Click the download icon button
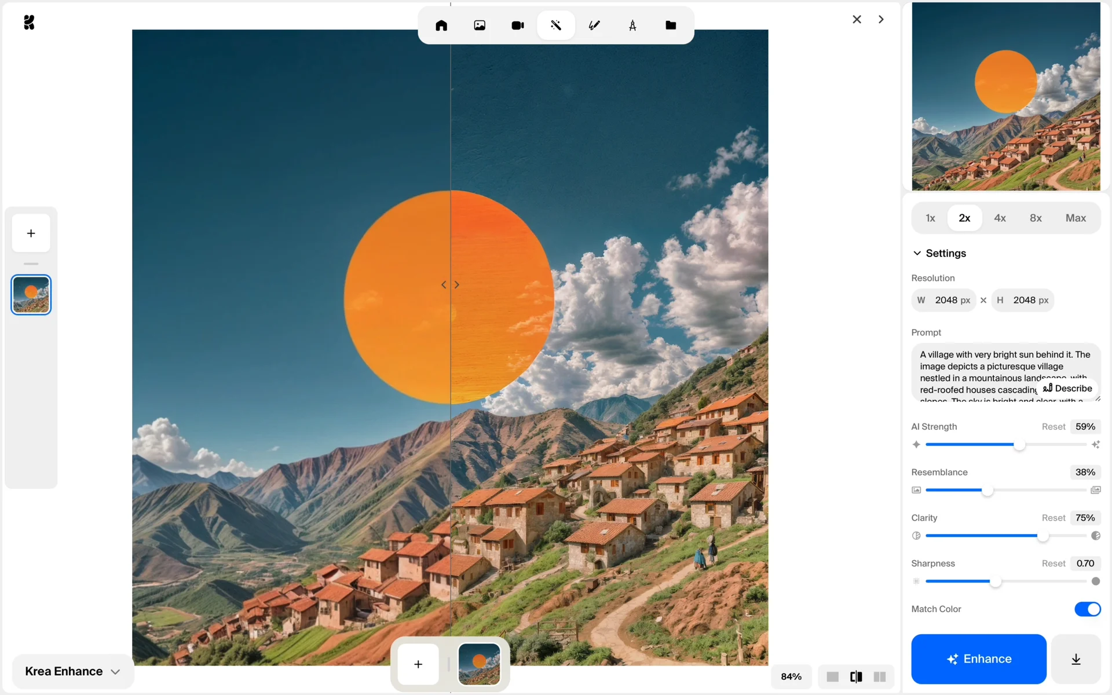 (x=1076, y=659)
